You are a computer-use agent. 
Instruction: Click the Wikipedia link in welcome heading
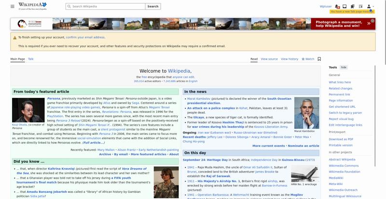point(179,71)
